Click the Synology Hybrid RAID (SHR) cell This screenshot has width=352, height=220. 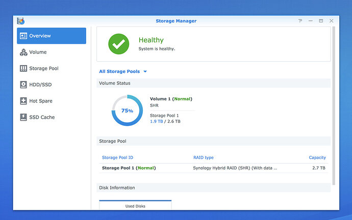(x=235, y=168)
